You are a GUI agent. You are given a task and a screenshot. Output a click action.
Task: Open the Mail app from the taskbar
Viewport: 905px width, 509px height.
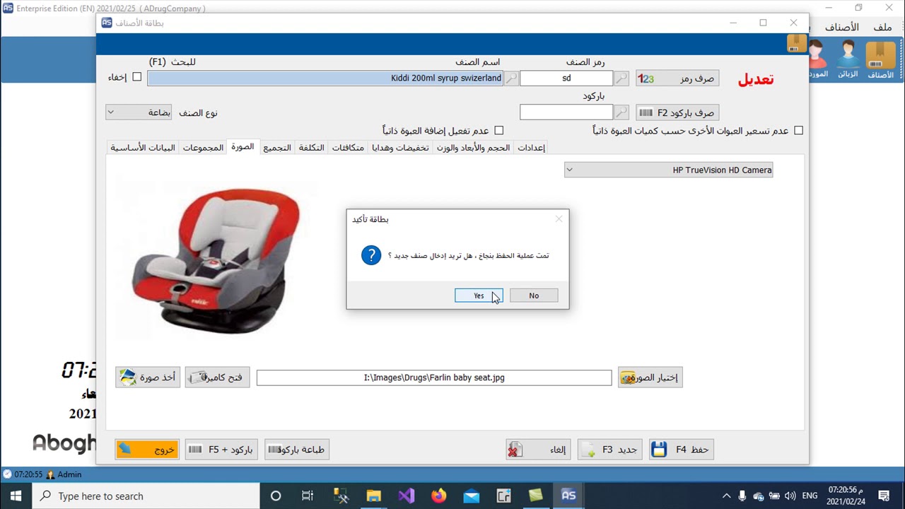point(471,496)
